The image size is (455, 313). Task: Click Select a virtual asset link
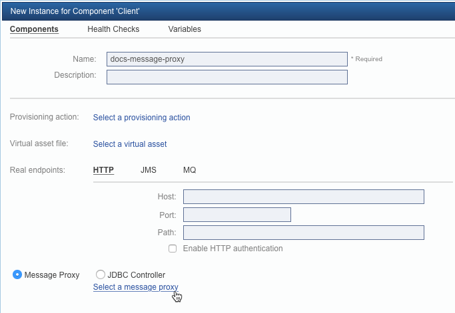click(x=130, y=144)
